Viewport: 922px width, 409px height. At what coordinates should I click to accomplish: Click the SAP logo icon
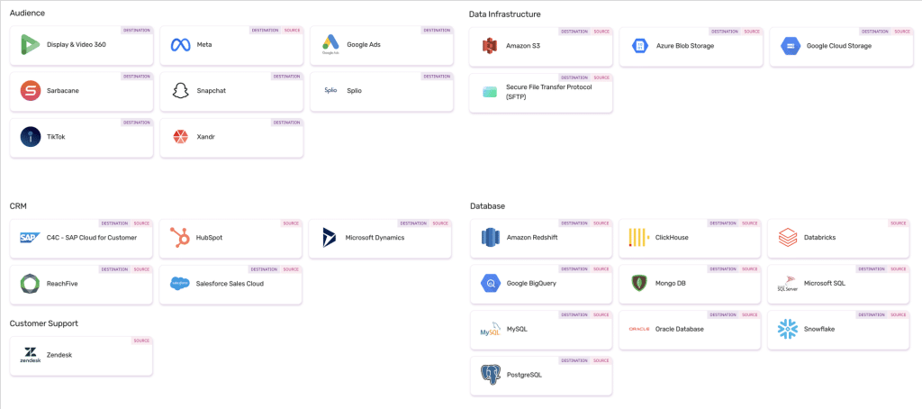(30, 238)
